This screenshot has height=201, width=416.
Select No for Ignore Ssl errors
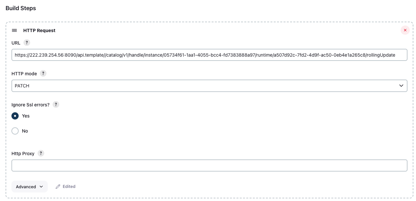[15, 131]
